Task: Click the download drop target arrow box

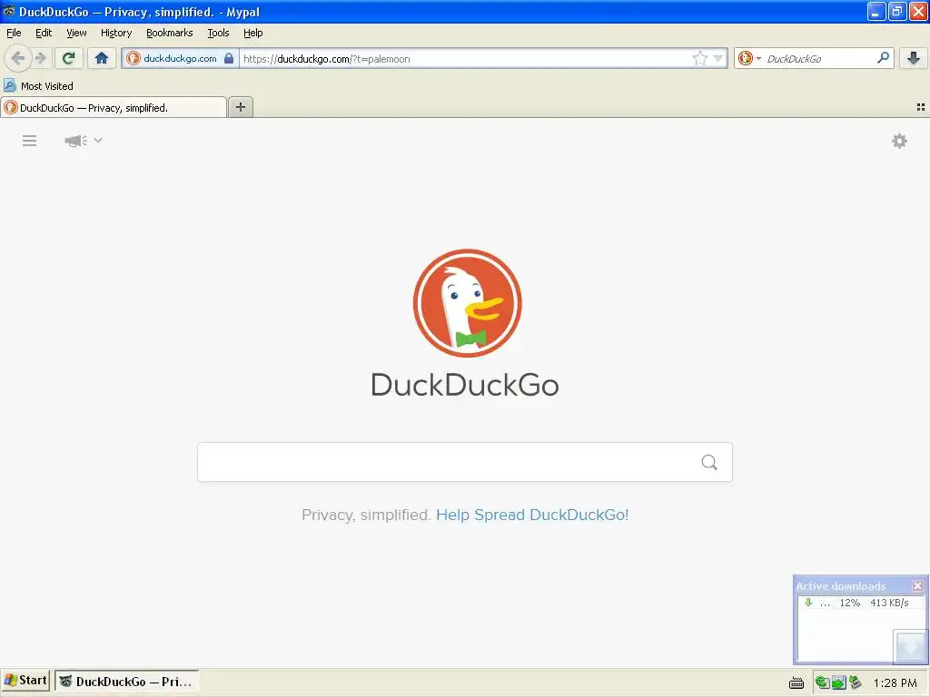Action: (x=910, y=646)
